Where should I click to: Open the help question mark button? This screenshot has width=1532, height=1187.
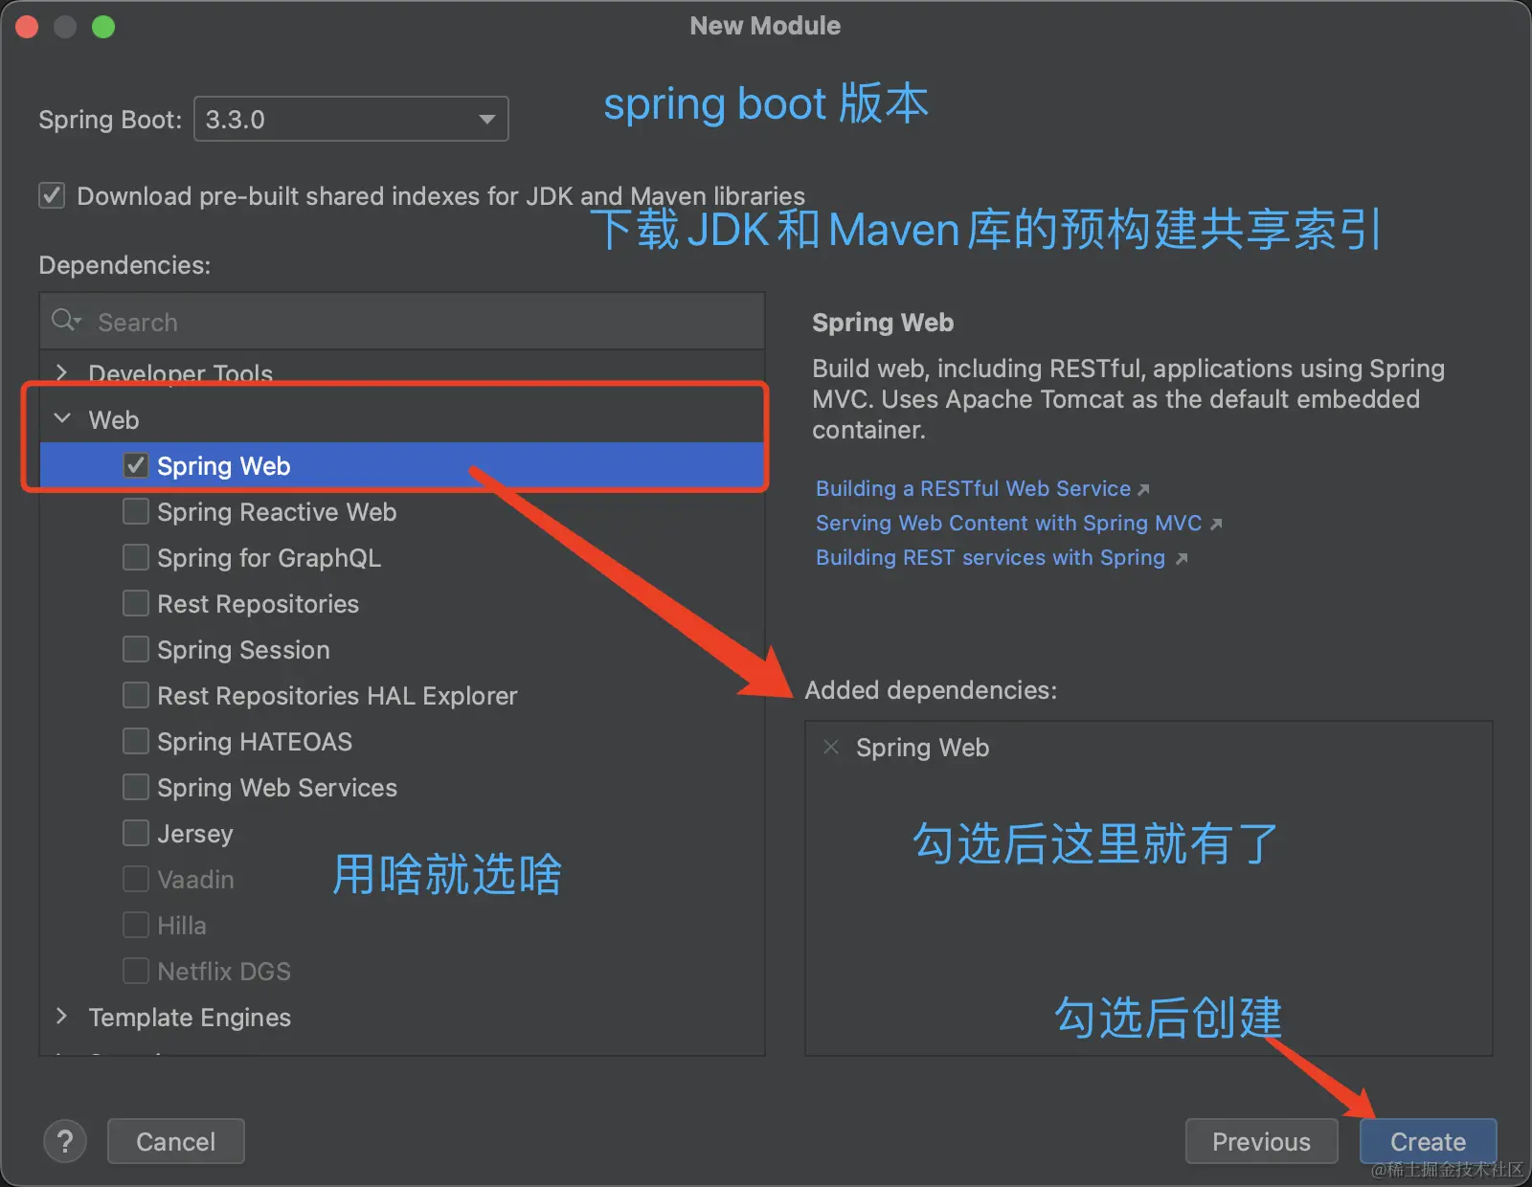(x=65, y=1141)
